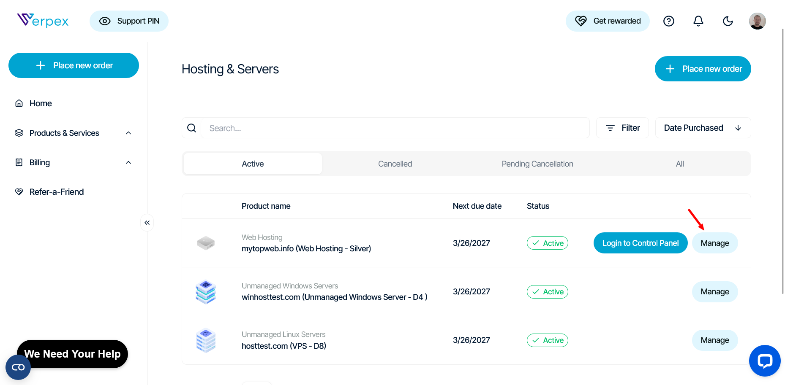
Task: Open Date Purchased sort dropdown
Action: pos(703,128)
